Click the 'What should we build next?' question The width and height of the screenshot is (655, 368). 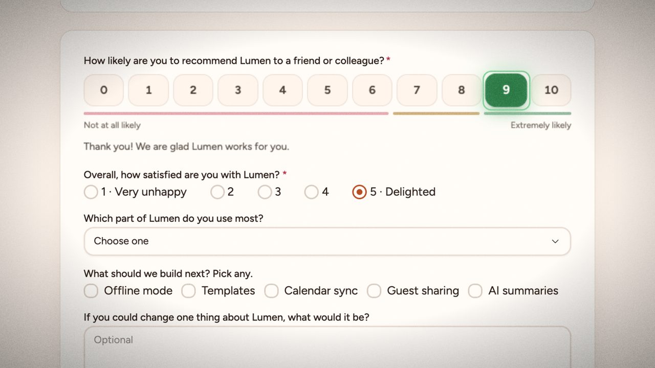(168, 273)
